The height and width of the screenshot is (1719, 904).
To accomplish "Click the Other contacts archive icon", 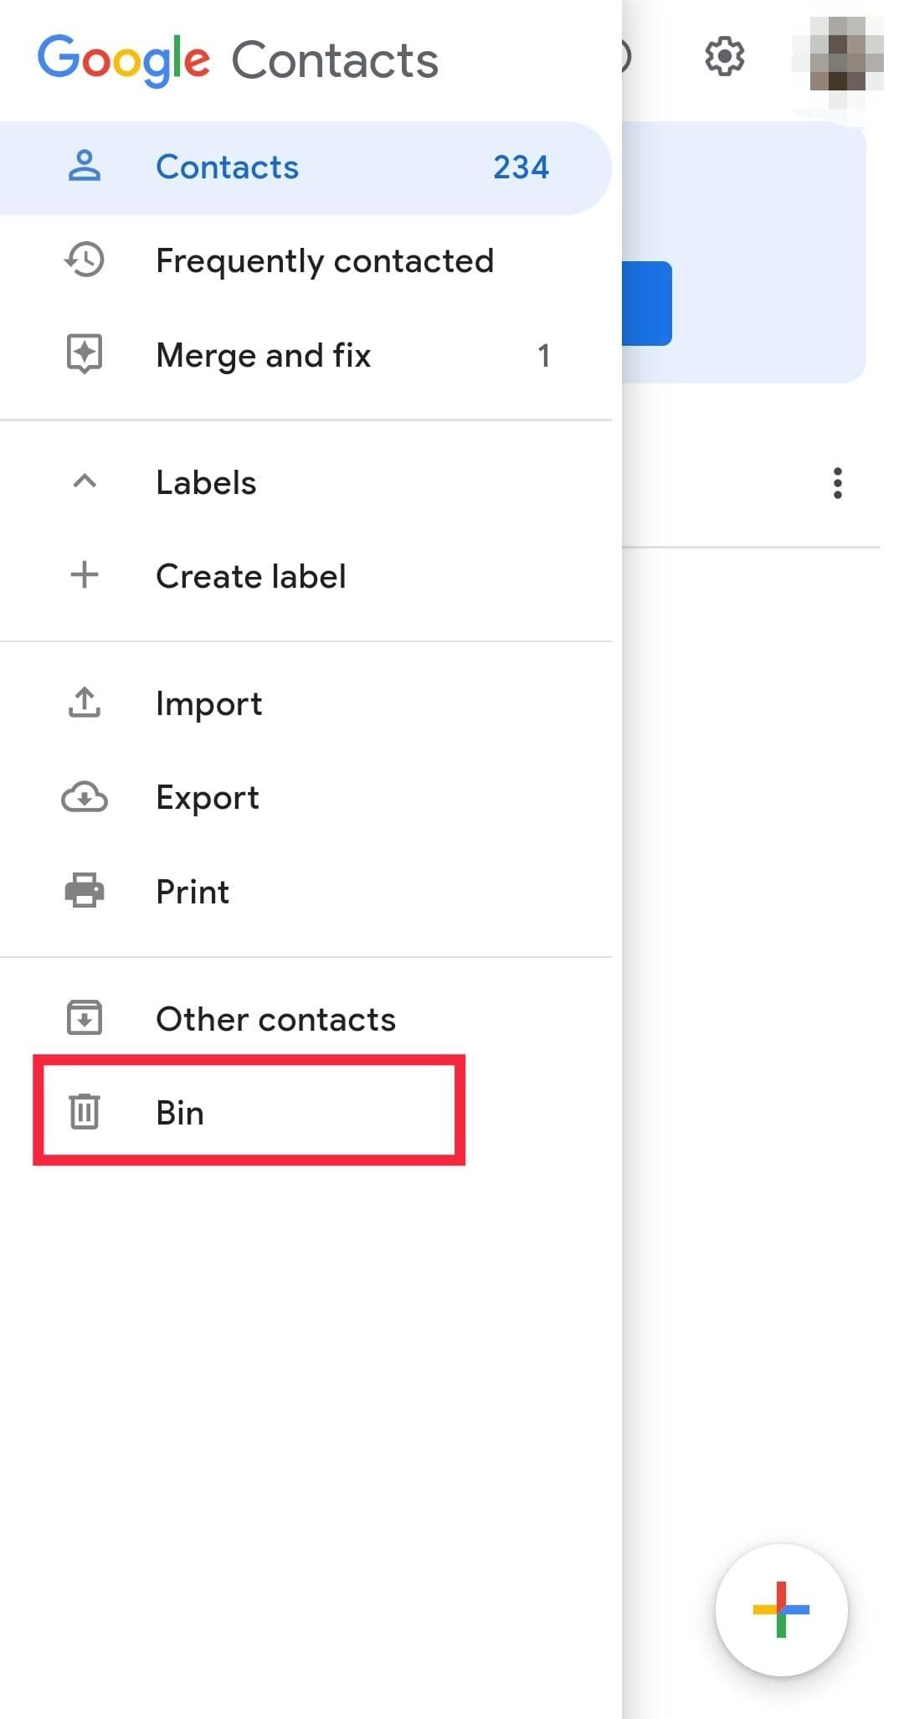I will point(85,1017).
